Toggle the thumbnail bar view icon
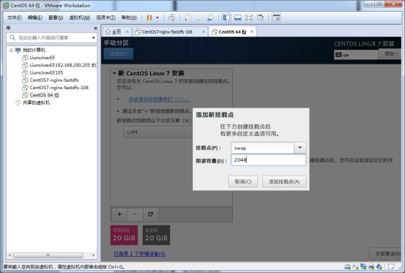This screenshot has width=405, height=273. 237,18
